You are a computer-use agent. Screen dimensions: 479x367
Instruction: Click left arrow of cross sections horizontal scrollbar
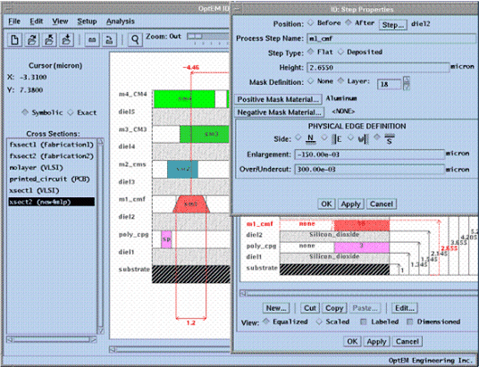coord(10,339)
